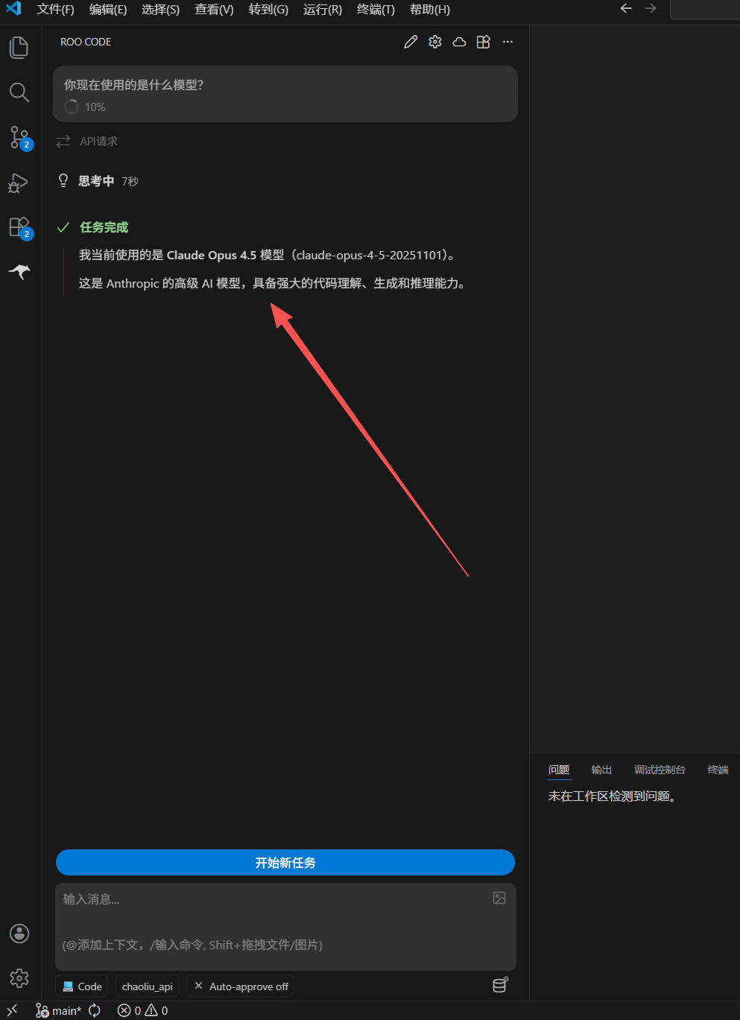Expand the 思考中 thinking section
Screen dimensions: 740x1020
[98, 181]
